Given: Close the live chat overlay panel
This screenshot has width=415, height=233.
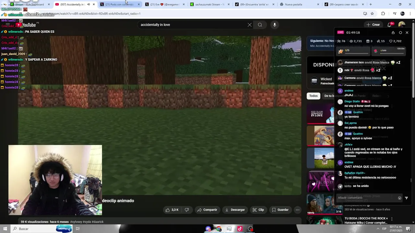Looking at the screenshot, I should click(407, 33).
